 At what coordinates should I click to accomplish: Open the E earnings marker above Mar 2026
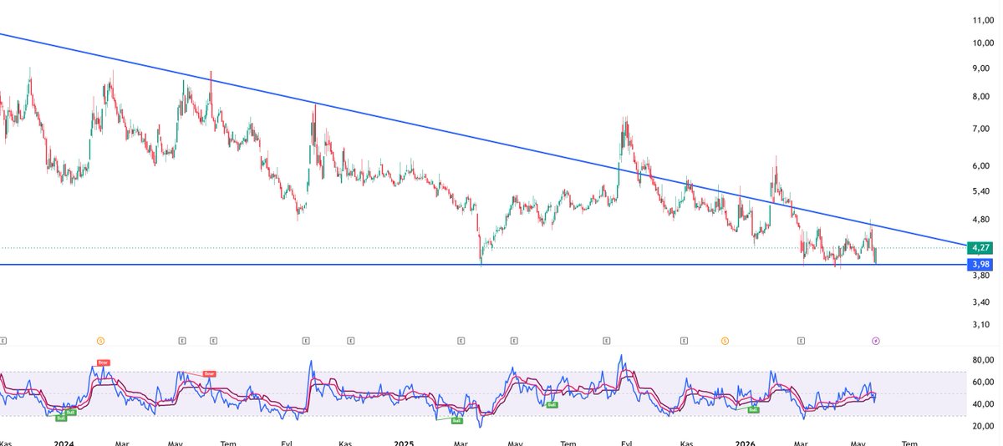point(801,341)
